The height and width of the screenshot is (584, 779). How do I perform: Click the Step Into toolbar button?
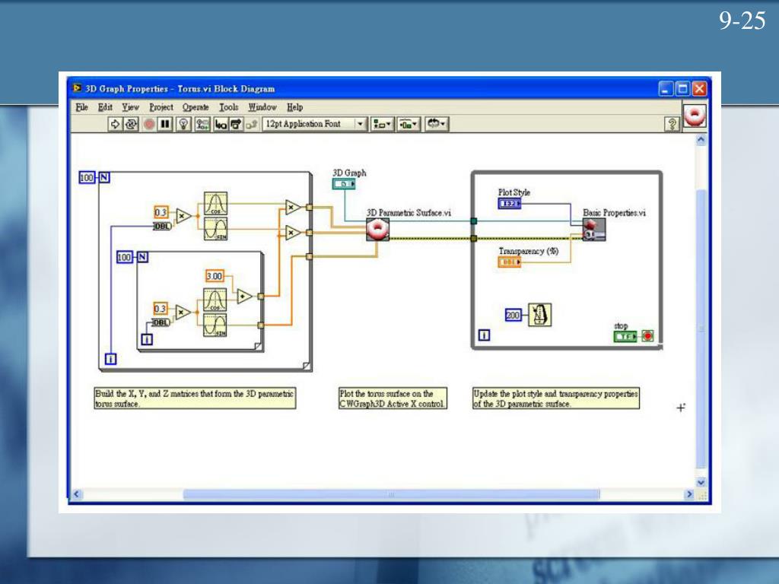point(220,124)
